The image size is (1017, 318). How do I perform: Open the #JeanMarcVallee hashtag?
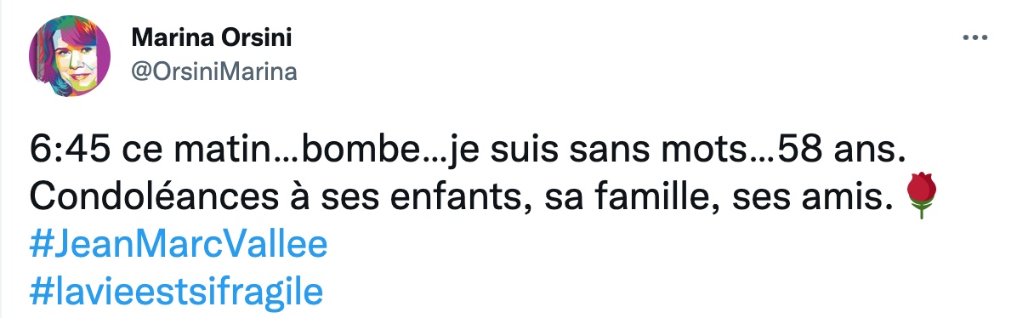179,246
